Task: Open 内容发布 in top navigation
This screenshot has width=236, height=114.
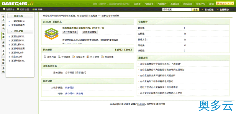Action: click(149, 4)
